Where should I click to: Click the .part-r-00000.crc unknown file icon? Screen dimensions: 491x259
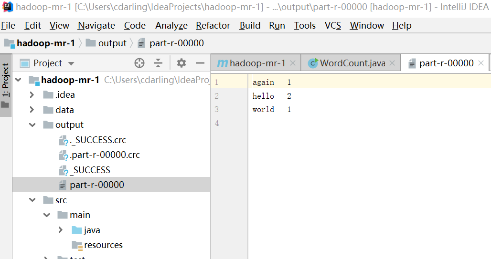point(64,155)
